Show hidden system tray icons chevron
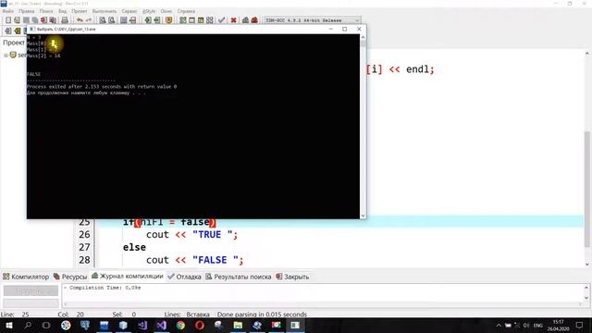The width and height of the screenshot is (592, 333). tap(499, 325)
